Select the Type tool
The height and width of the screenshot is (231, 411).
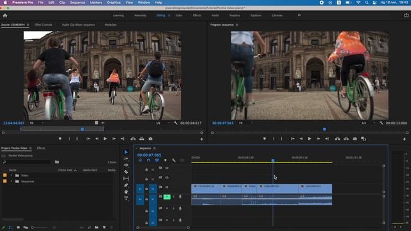126,198
